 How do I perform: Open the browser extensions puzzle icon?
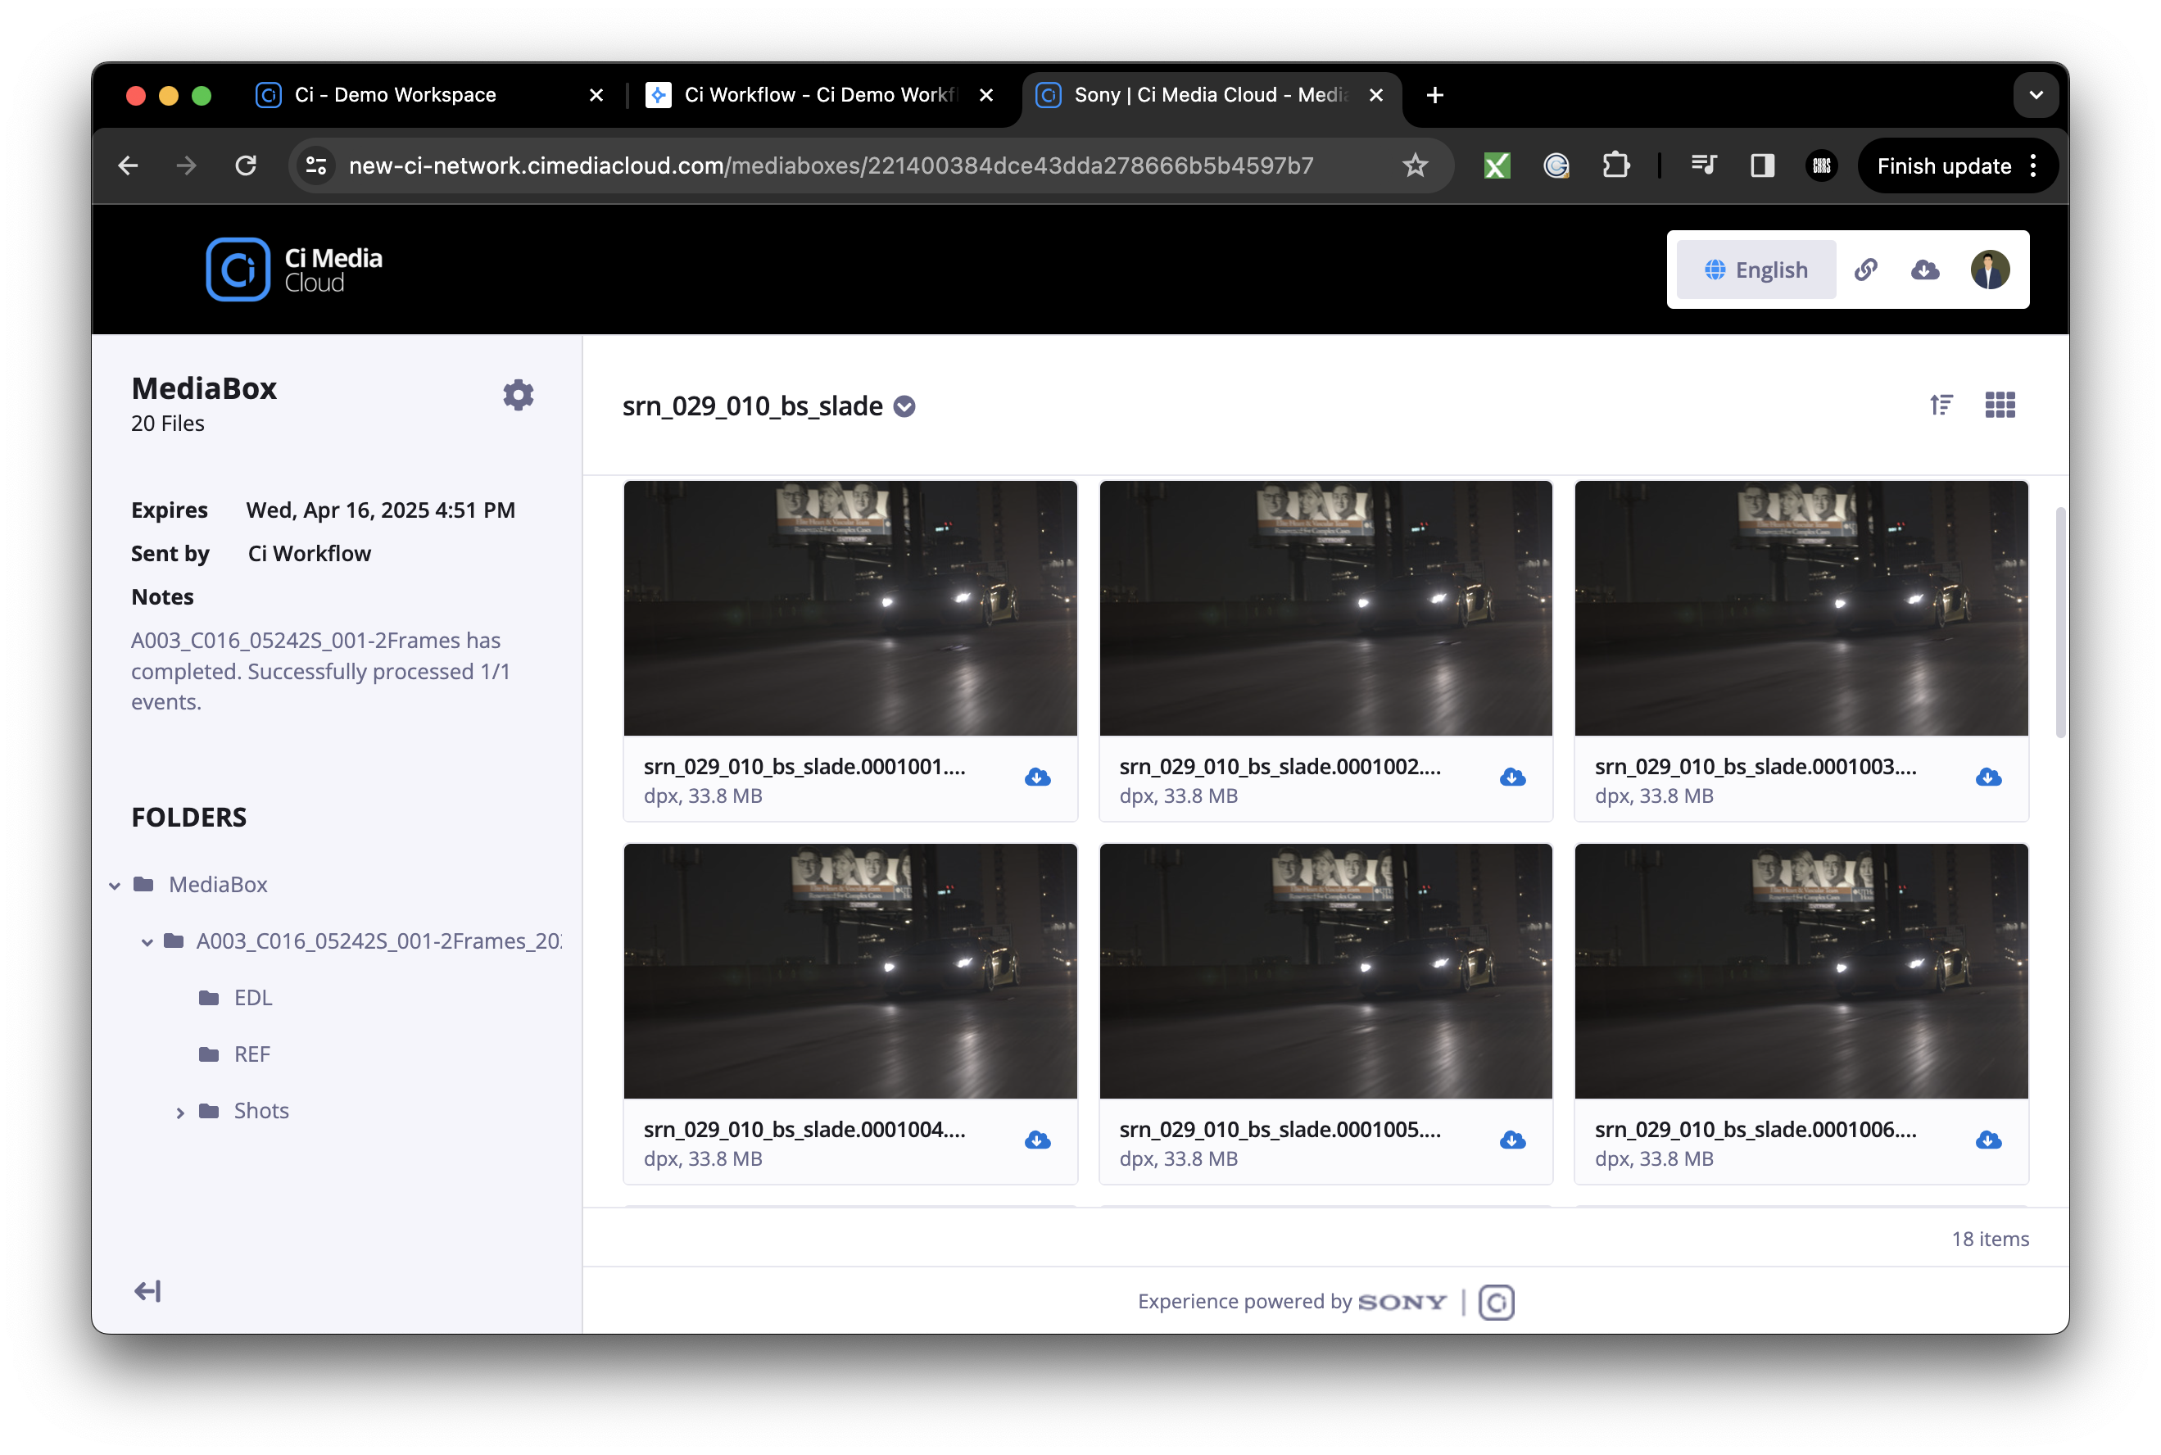(x=1615, y=165)
